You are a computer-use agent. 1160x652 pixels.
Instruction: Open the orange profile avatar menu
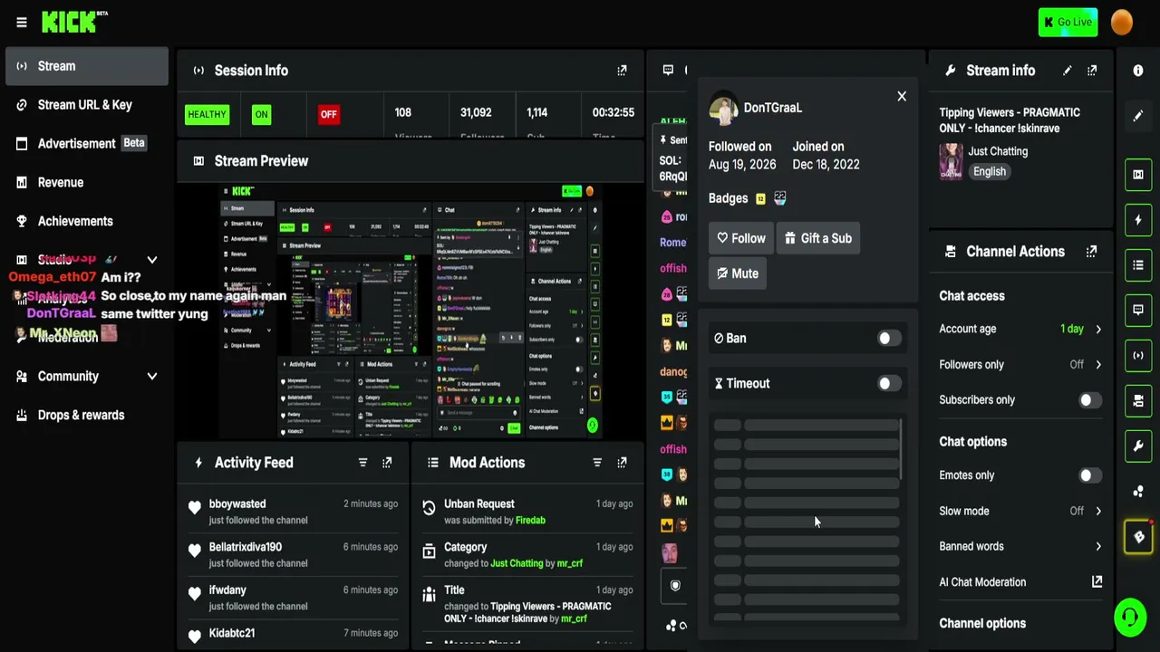point(1122,22)
